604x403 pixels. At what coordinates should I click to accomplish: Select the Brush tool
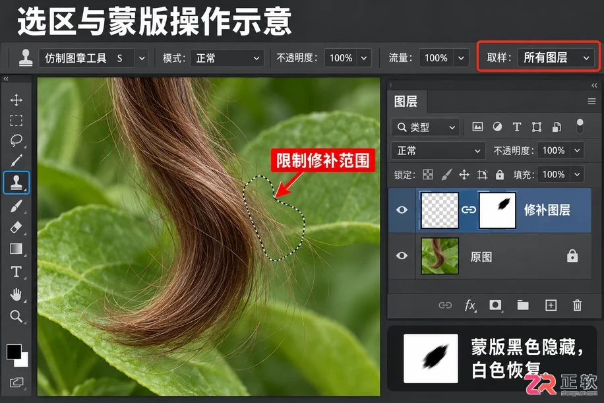point(16,206)
